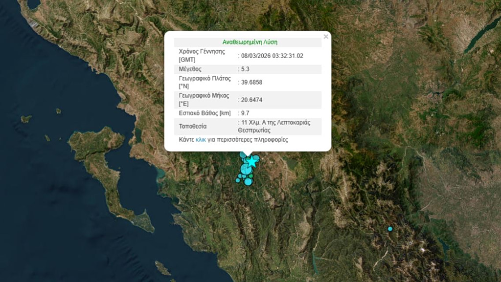Click the origin time 08/03/2026 03:32:31.02

(x=272, y=56)
